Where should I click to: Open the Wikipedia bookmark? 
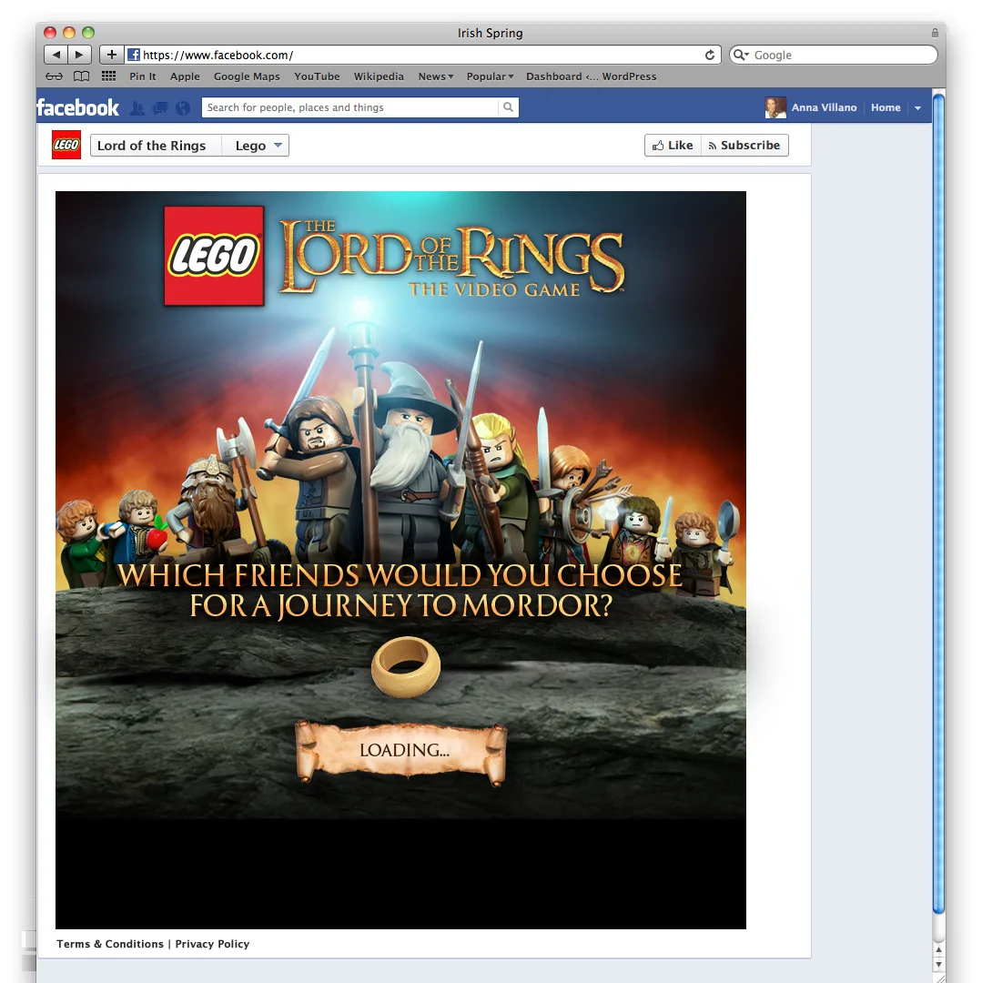[379, 76]
